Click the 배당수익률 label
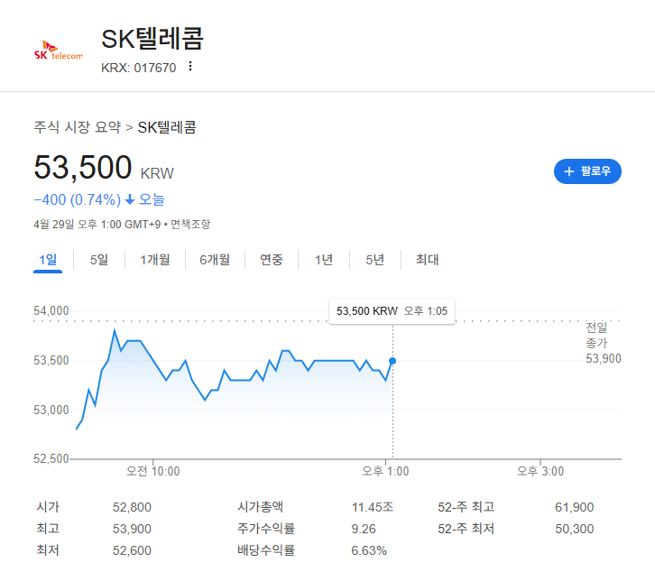Screen dimensions: 655x572 point(266,550)
